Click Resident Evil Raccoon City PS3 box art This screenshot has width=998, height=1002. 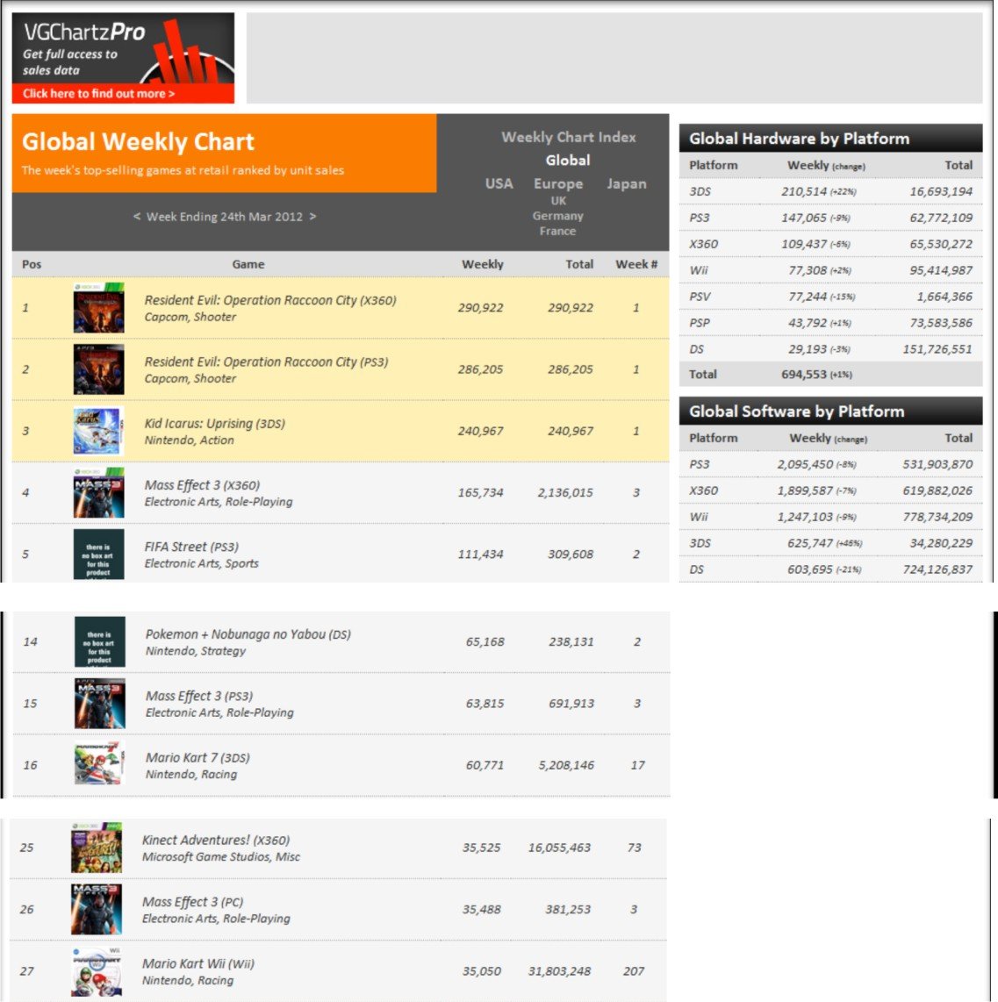point(98,369)
